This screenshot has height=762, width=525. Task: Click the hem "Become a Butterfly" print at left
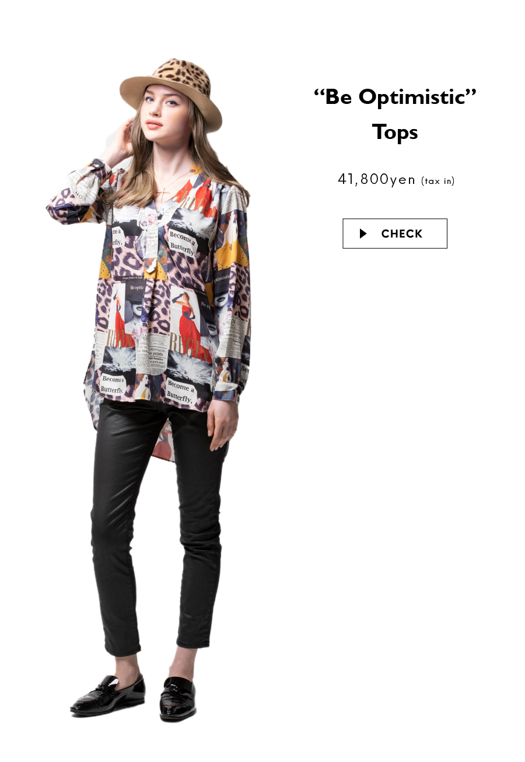112,384
